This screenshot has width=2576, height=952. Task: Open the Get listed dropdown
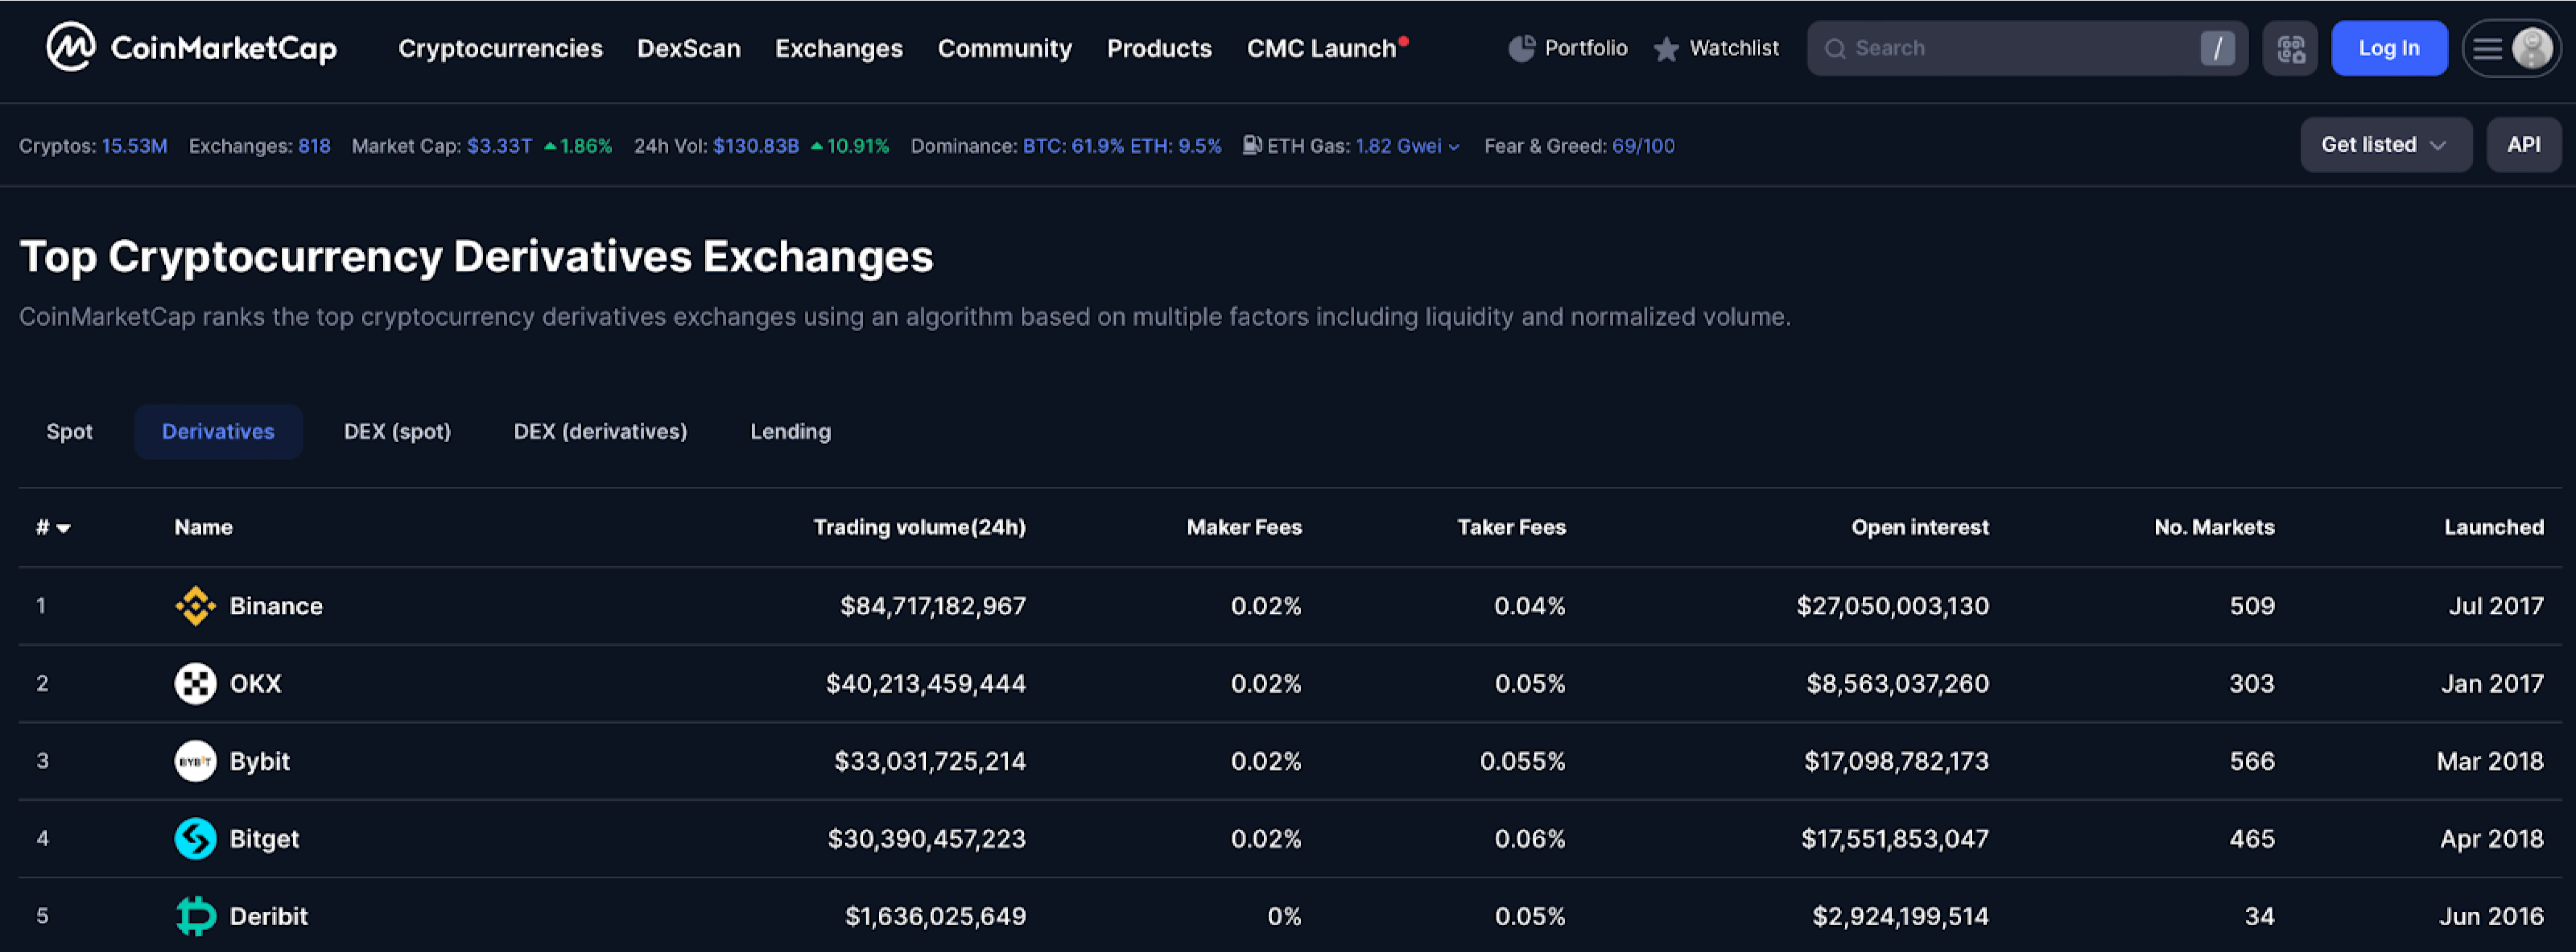pos(2386,145)
